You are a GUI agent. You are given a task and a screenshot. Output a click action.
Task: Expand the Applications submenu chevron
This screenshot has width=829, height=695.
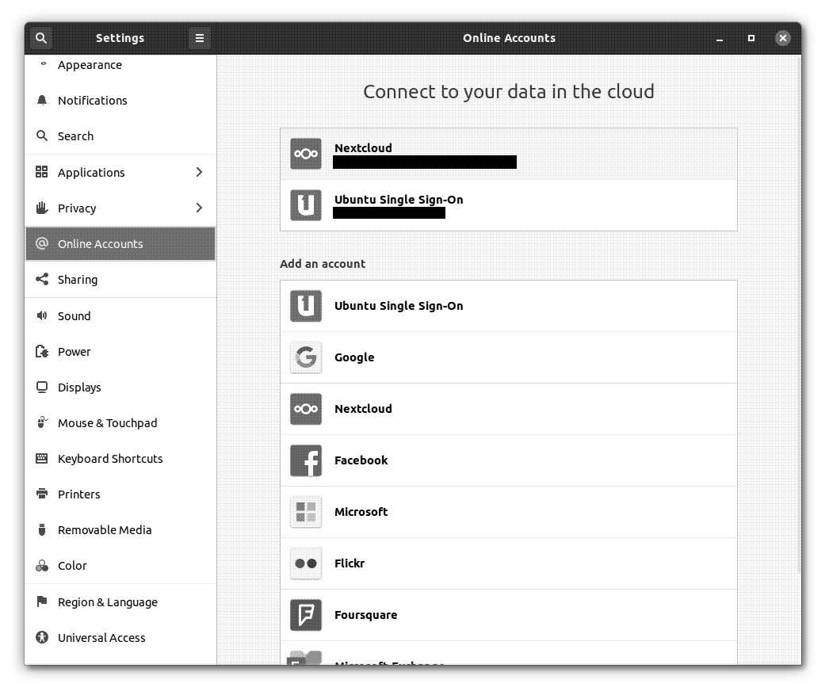199,172
